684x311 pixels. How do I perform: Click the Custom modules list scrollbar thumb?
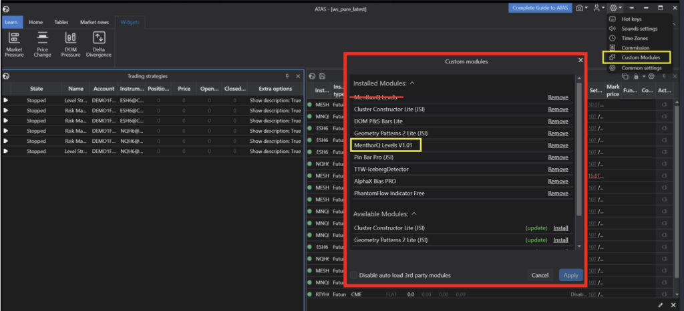coord(579,149)
